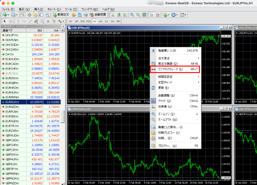Select the text label tool

tap(54, 21)
